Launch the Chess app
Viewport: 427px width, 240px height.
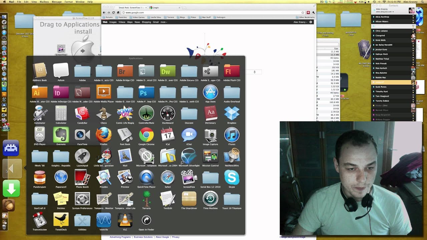point(104,114)
